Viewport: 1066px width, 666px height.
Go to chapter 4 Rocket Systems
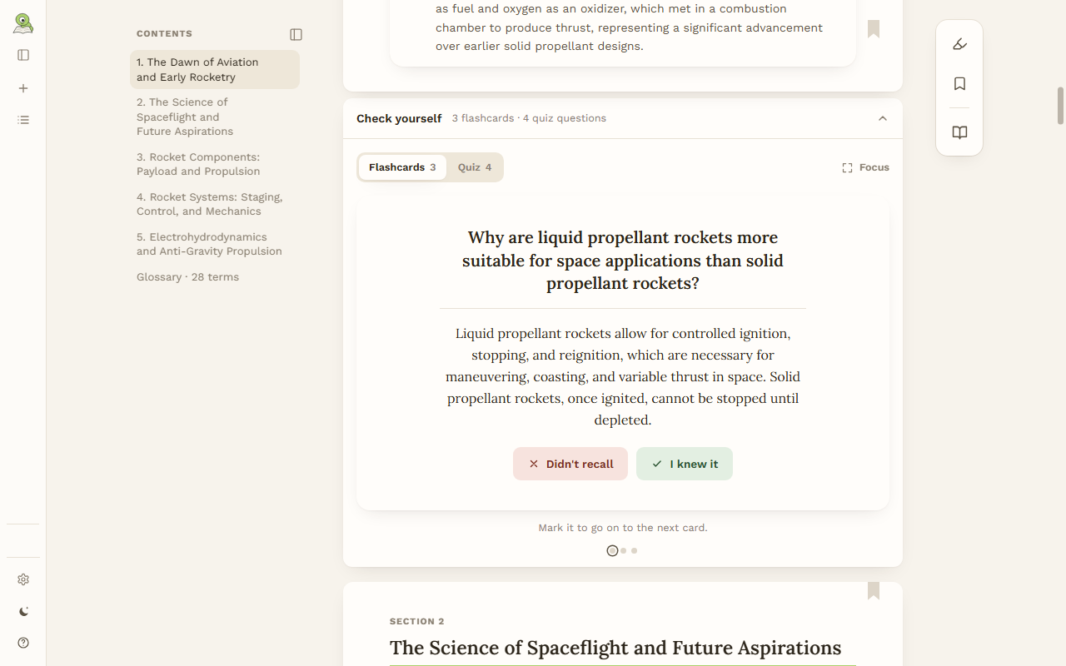215,204
